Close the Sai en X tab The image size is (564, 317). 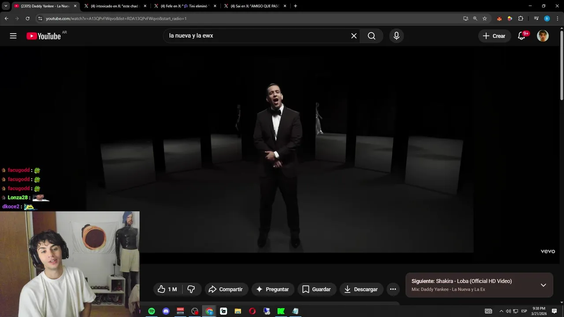[x=285, y=6]
